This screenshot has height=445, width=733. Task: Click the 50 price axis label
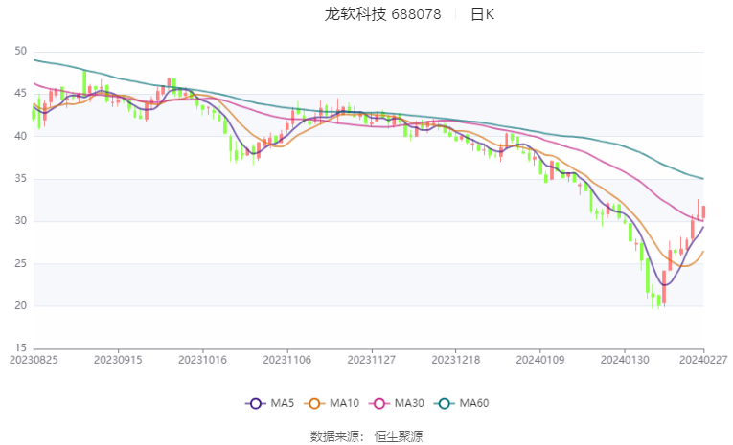click(x=20, y=51)
